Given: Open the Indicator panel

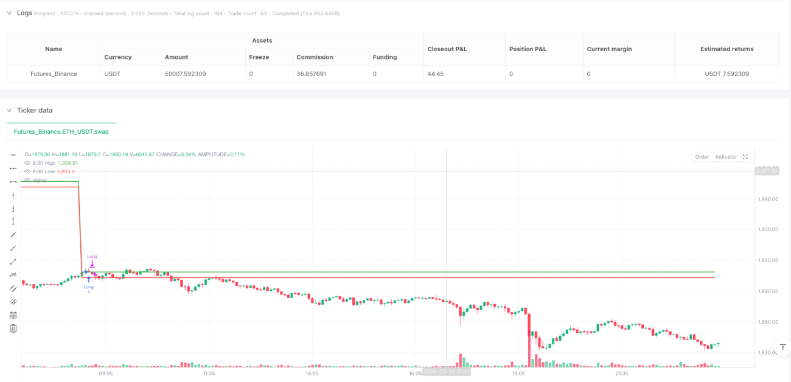Looking at the screenshot, I should coord(726,157).
